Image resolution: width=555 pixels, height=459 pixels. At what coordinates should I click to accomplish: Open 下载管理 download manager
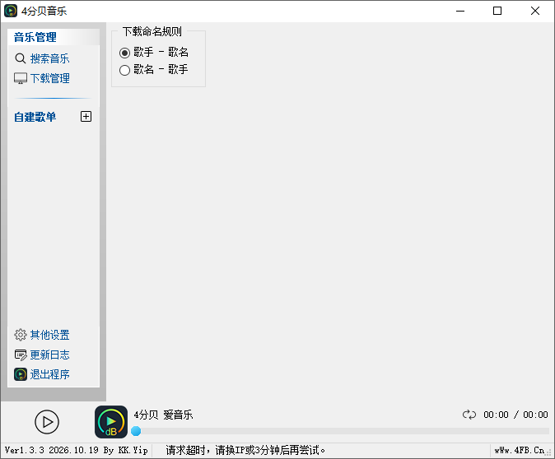(49, 78)
